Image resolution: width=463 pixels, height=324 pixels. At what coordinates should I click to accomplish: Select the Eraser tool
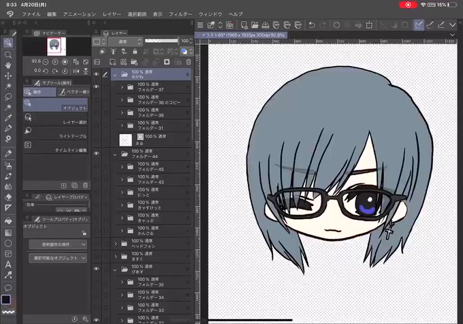point(8,197)
